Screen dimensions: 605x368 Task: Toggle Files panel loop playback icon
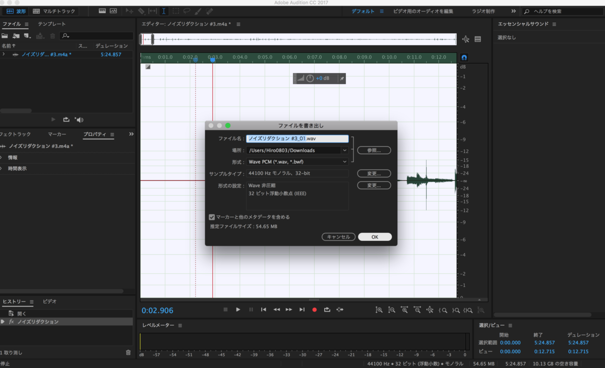point(66,119)
